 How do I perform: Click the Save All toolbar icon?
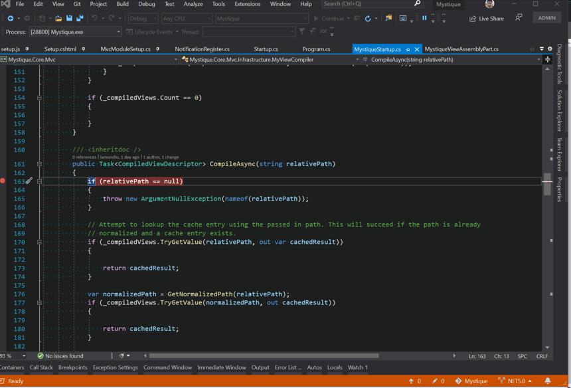tap(80, 18)
